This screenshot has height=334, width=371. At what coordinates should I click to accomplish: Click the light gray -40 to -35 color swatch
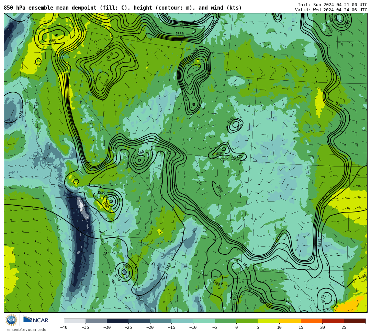pyautogui.click(x=75, y=321)
